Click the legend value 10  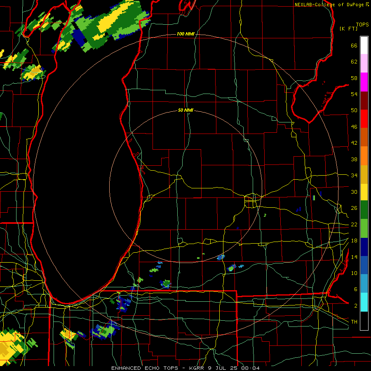pyautogui.click(x=354, y=273)
